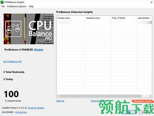154x116 pixels.
Task: Click the Disable link to turn off ProBalance
Action: coord(38,50)
